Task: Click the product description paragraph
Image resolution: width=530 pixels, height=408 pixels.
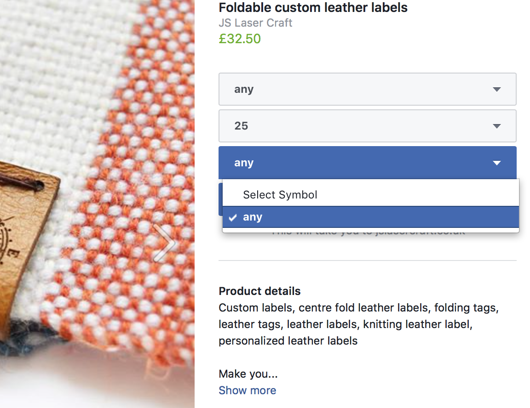Action: point(359,324)
